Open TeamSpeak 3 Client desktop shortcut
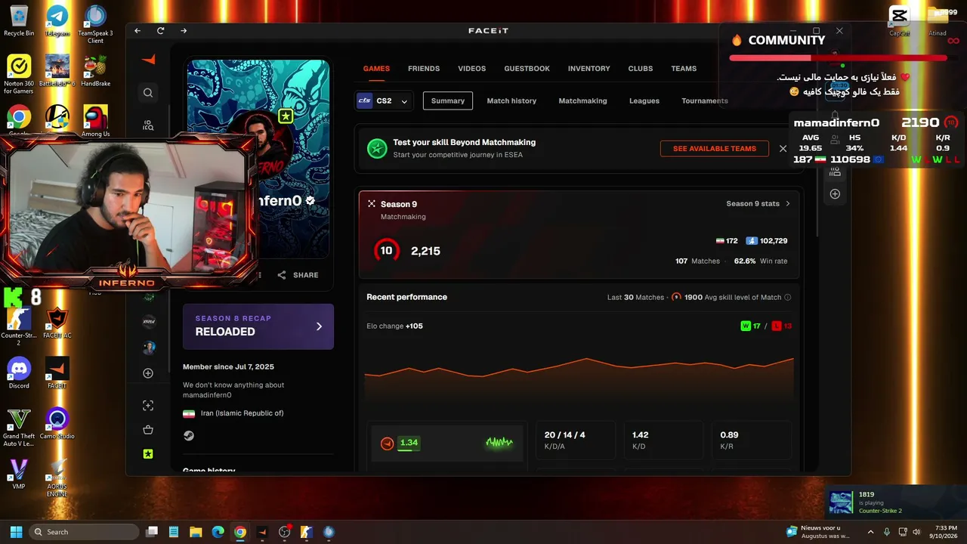Image resolution: width=967 pixels, height=544 pixels. (95, 24)
